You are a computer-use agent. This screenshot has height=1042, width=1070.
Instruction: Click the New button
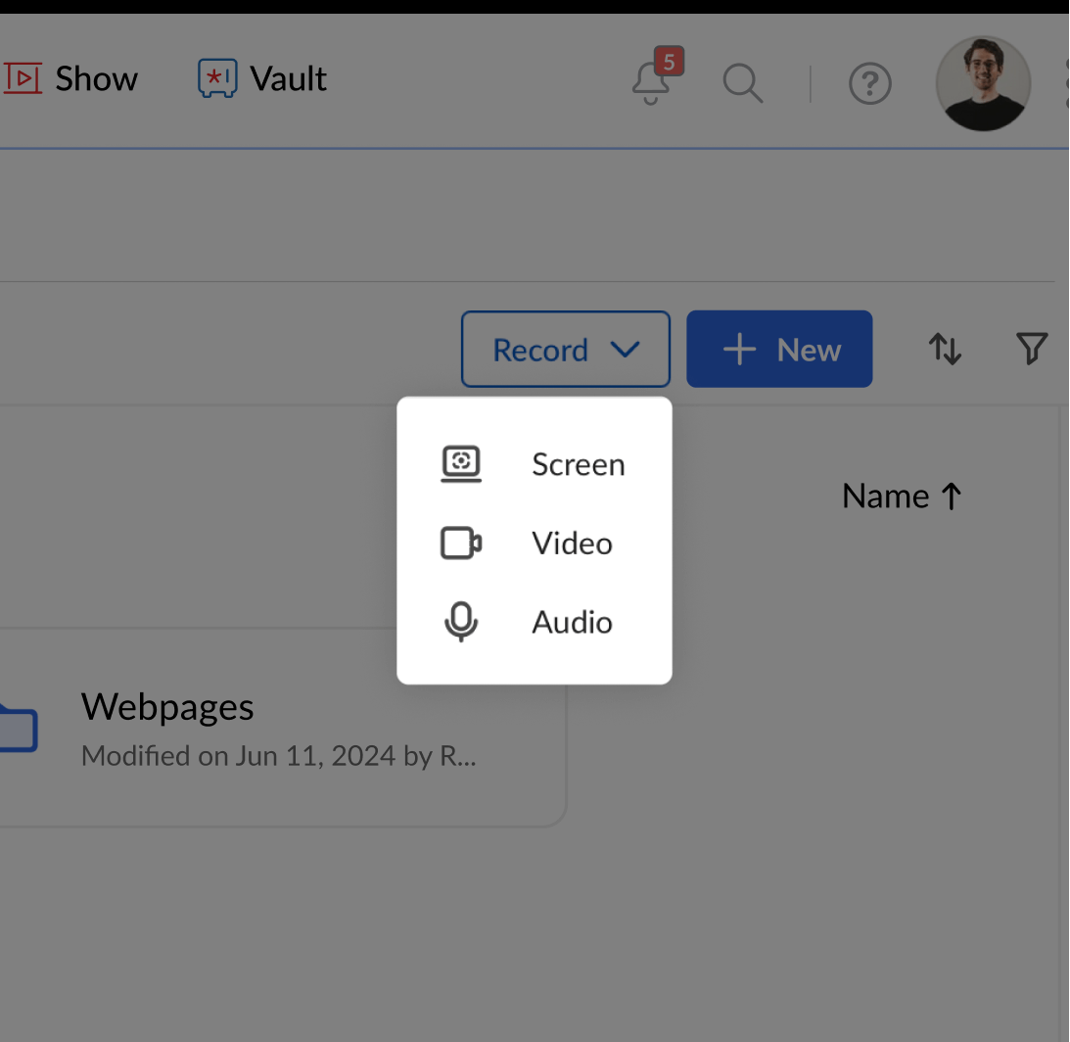click(x=779, y=349)
